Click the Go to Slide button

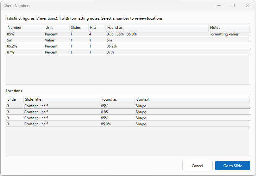click(x=233, y=166)
